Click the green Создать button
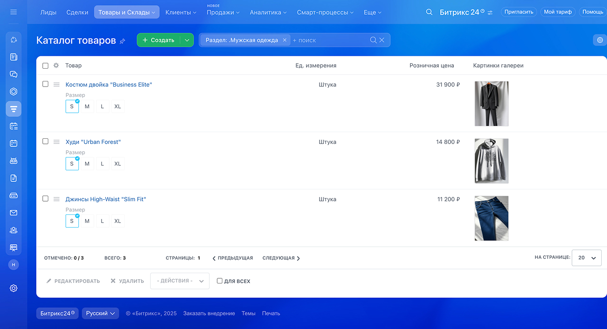 click(158, 40)
